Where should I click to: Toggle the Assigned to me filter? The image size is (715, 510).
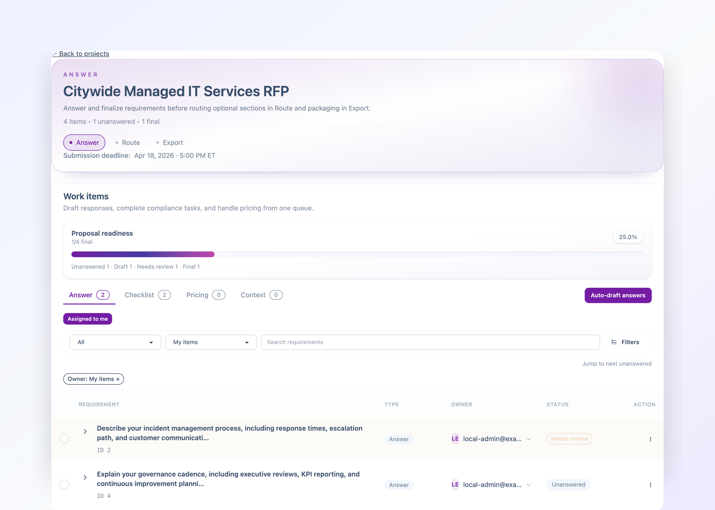87,319
